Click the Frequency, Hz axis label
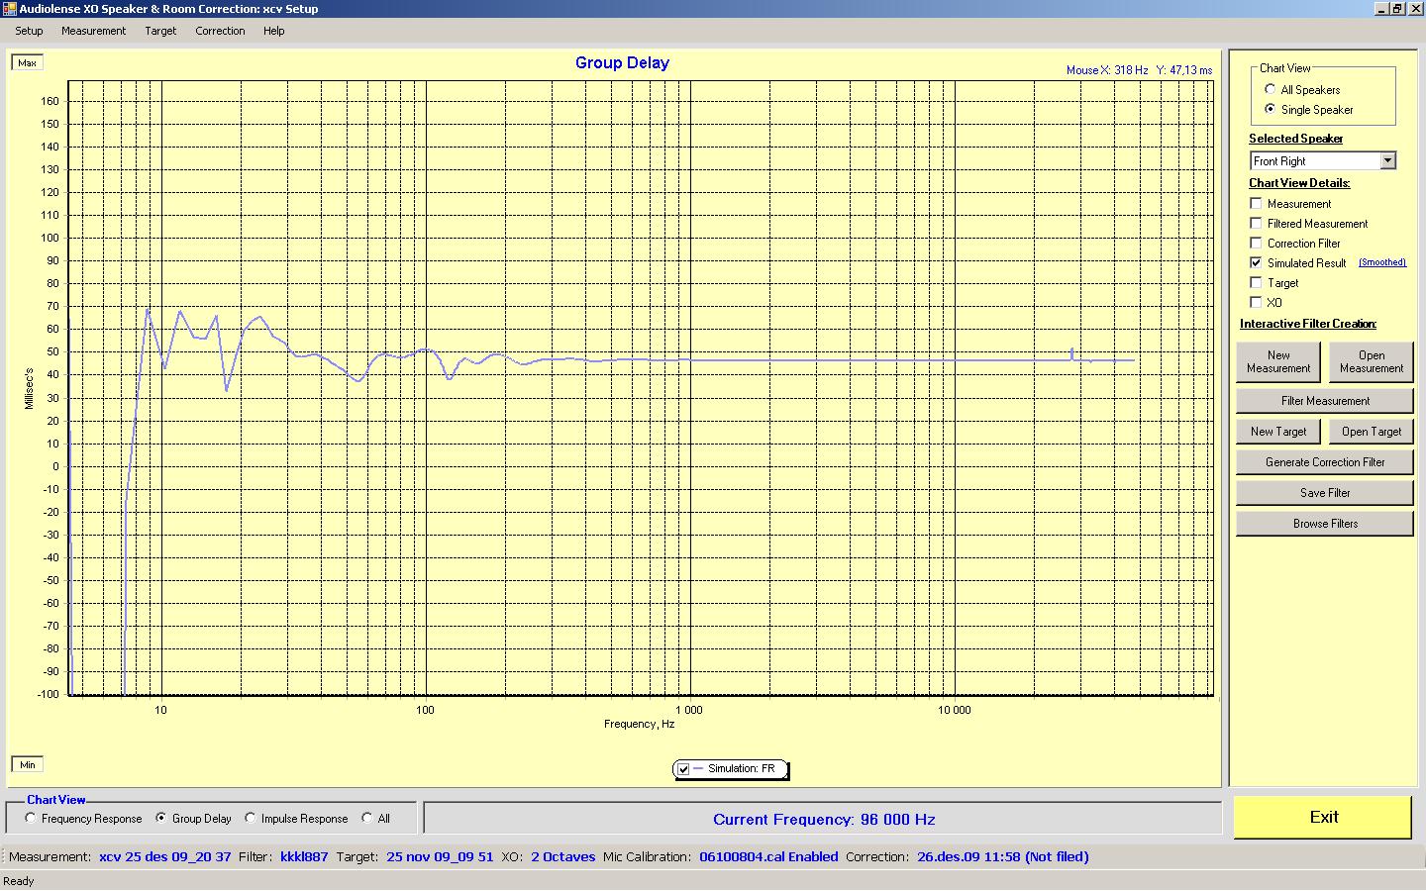 640,724
